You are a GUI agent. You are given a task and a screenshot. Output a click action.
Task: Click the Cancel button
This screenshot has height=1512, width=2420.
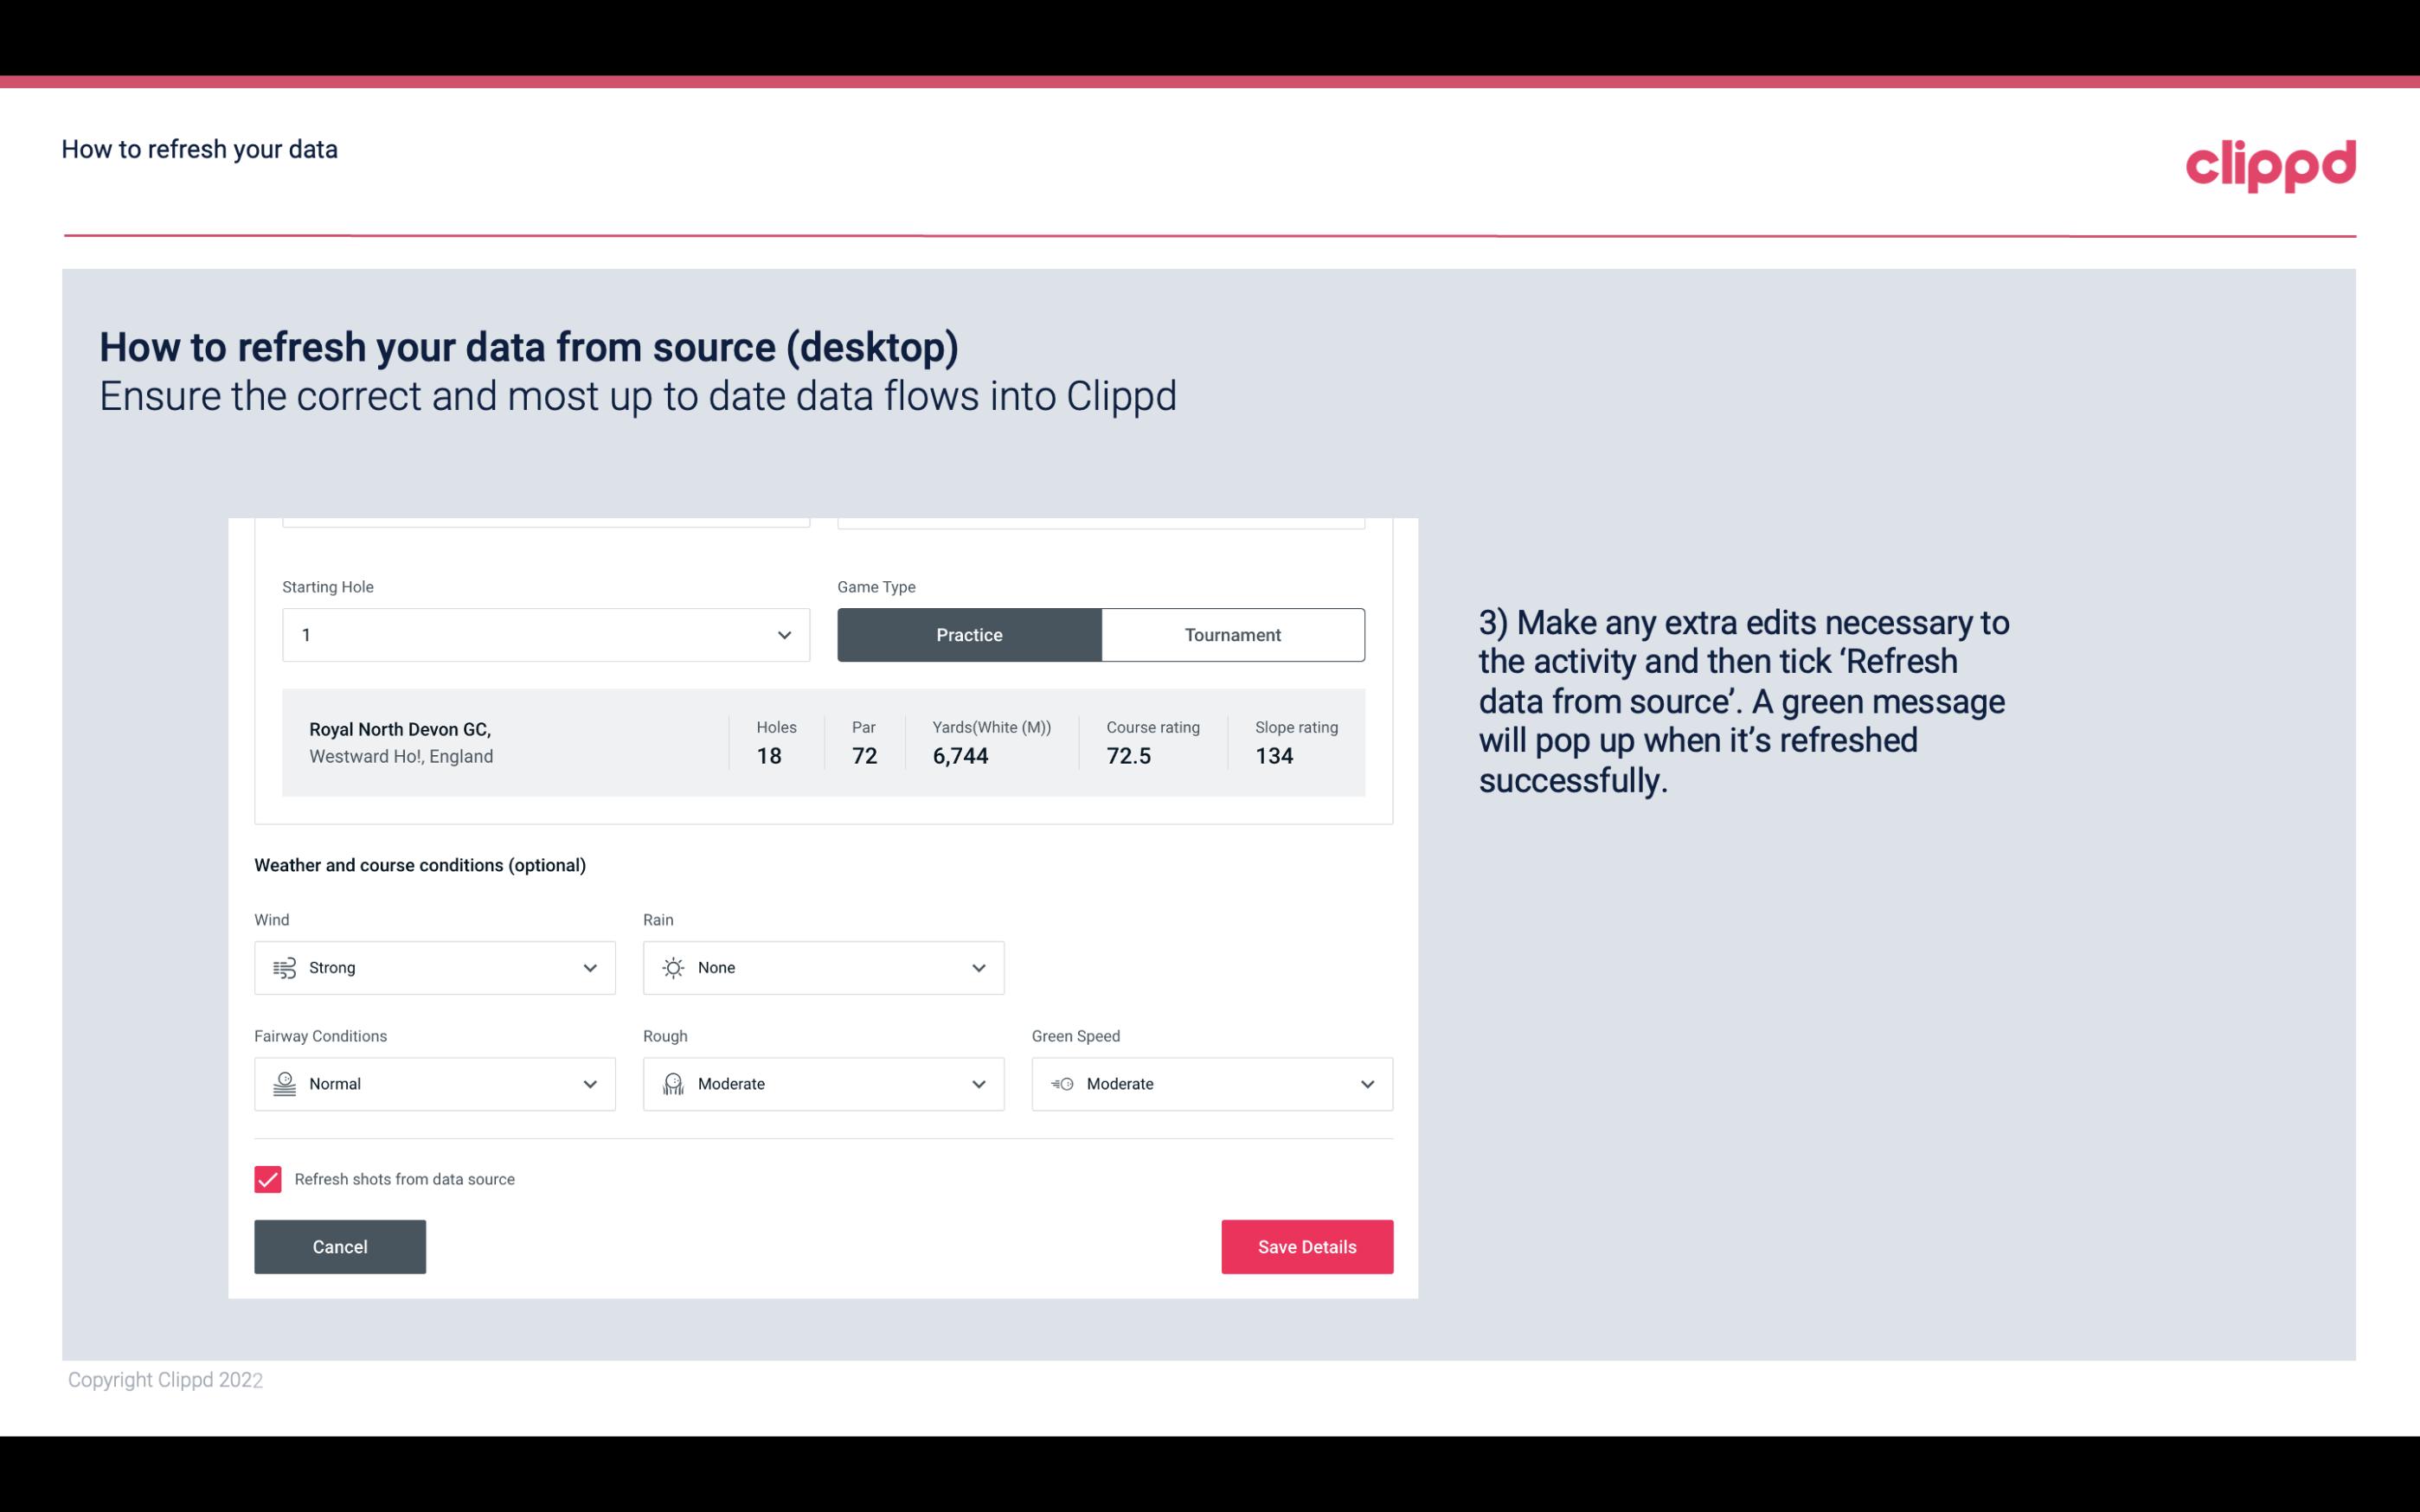coord(340,1246)
